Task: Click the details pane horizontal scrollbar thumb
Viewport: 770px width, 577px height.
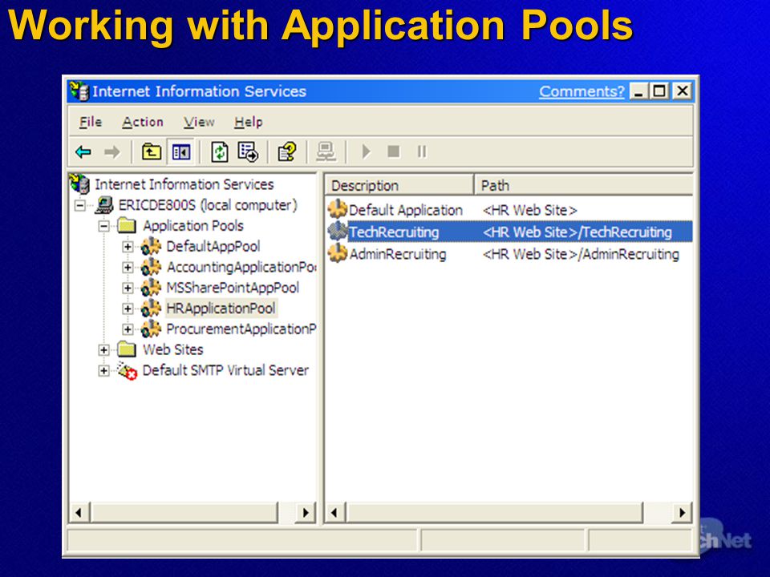Action: (x=495, y=513)
